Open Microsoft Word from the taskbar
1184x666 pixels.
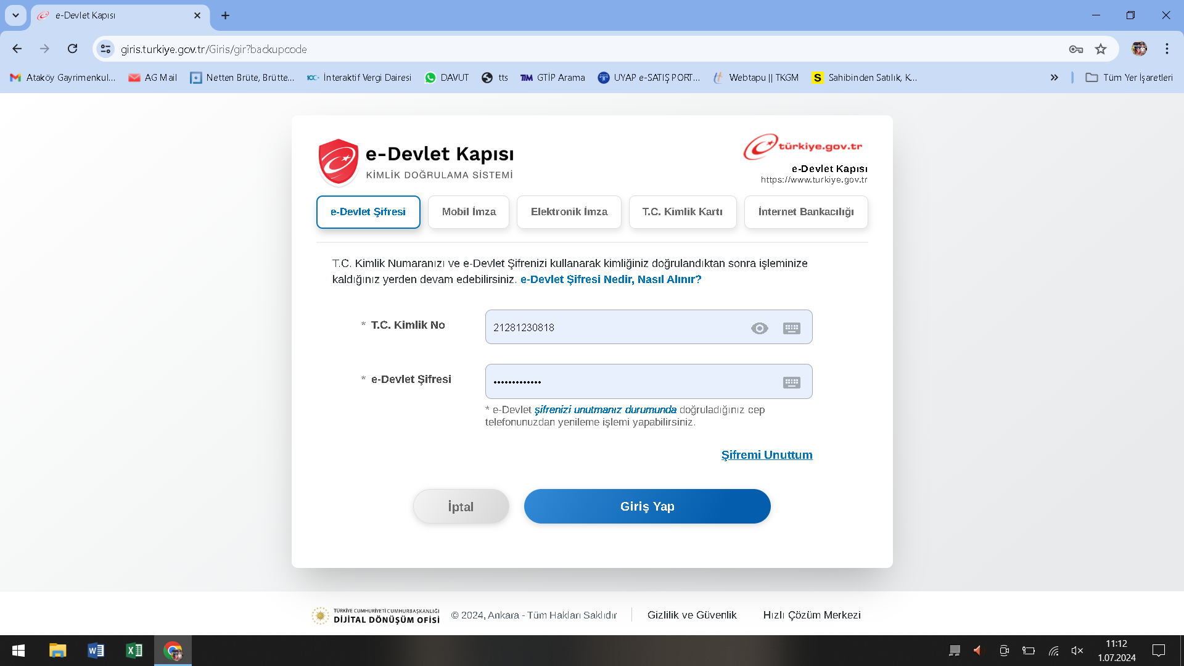coord(96,651)
